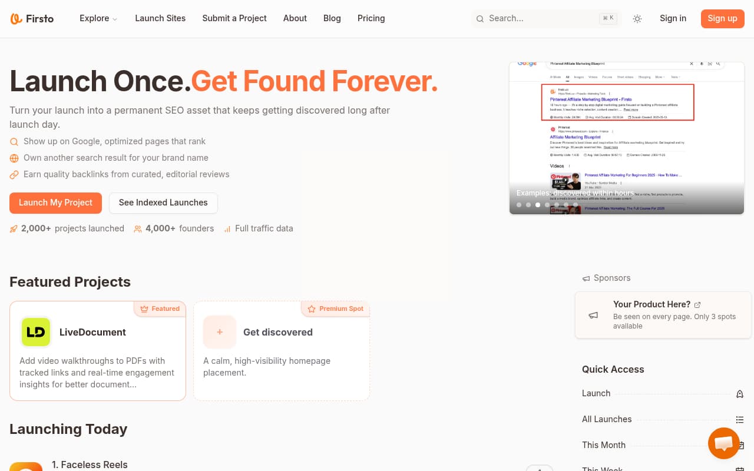
Task: Select the first carousel dot
Action: (x=519, y=205)
